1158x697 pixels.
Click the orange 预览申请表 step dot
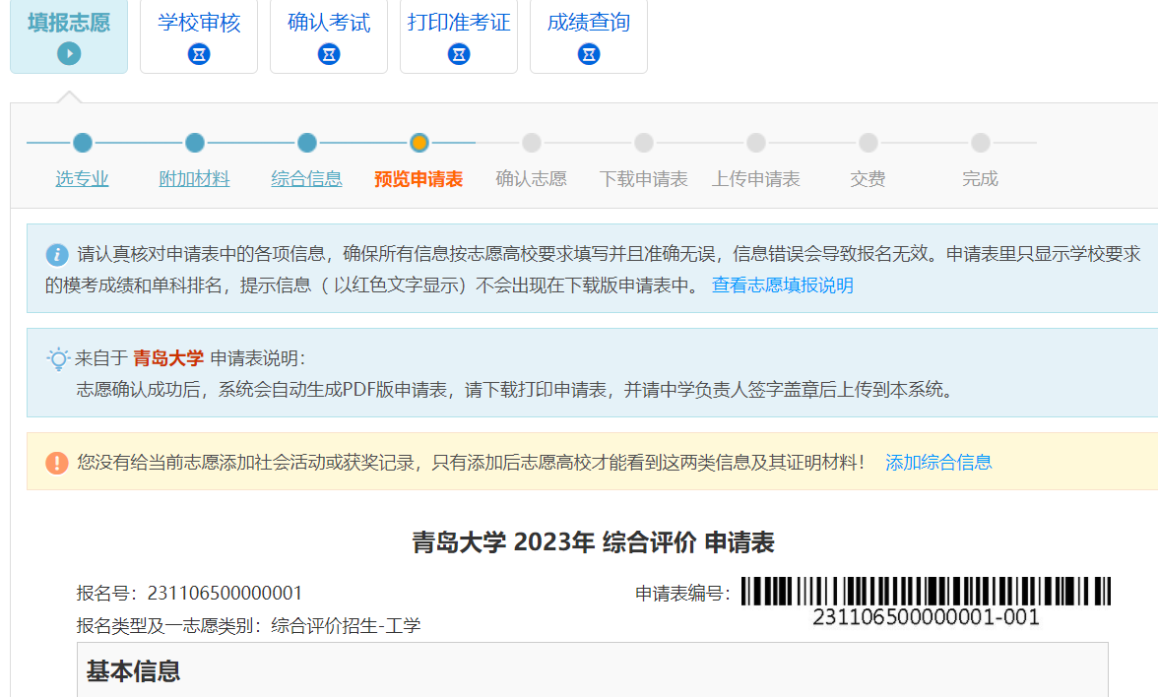point(419,143)
